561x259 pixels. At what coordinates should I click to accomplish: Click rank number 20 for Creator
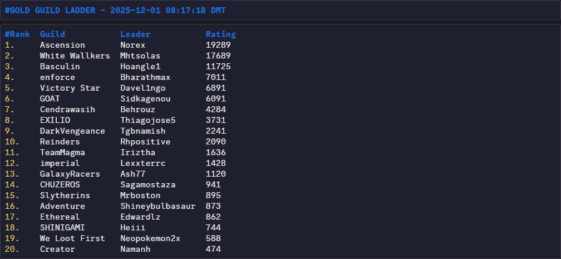click(13, 249)
